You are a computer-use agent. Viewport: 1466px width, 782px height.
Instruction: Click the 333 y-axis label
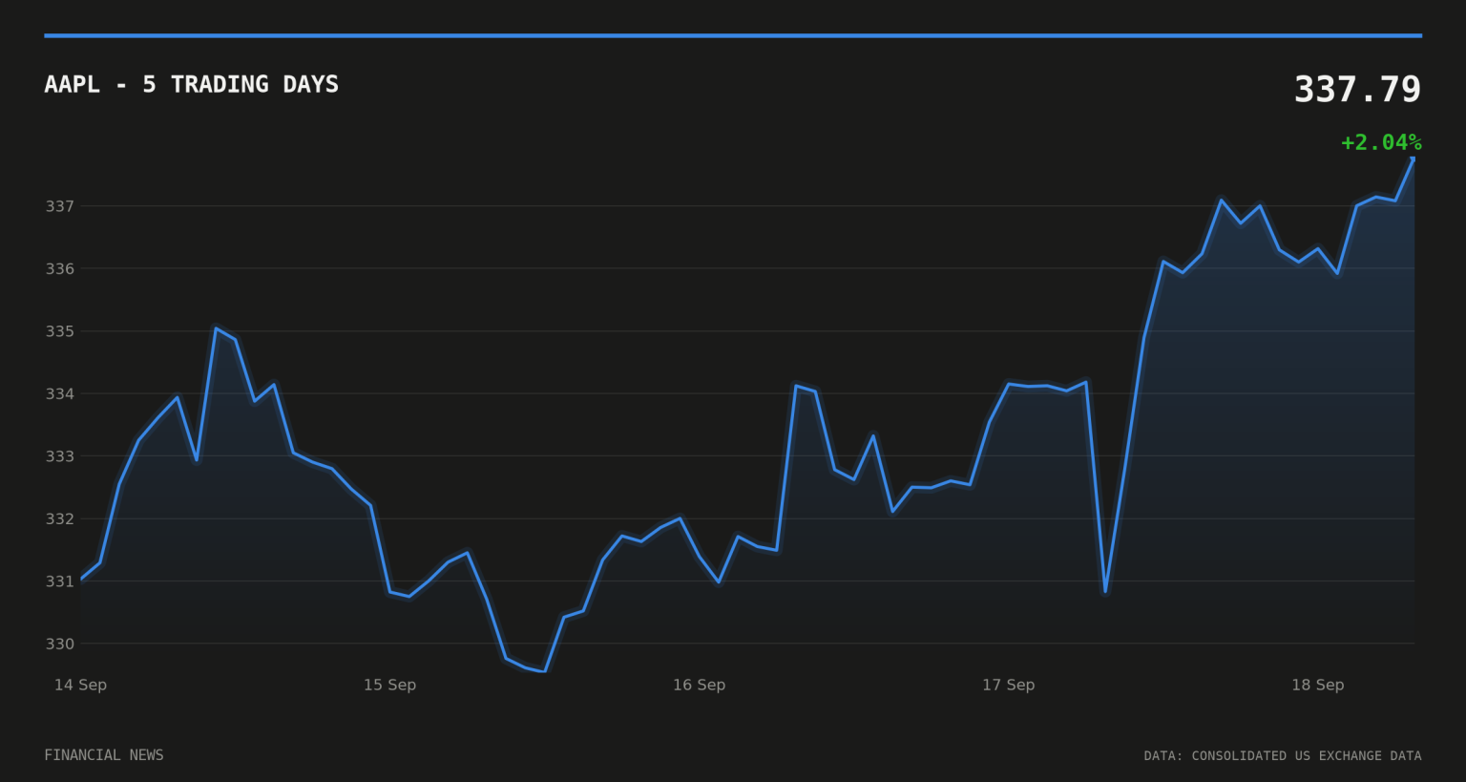click(60, 456)
